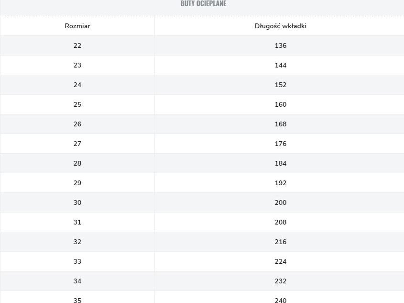404x303 pixels.
Task: Select size 30 row cell
Action: click(x=77, y=202)
